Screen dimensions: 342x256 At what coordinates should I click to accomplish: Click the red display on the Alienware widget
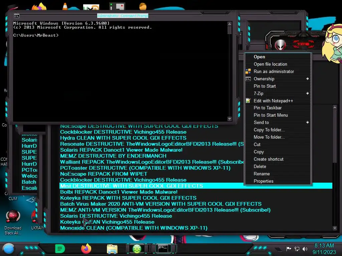303,44
